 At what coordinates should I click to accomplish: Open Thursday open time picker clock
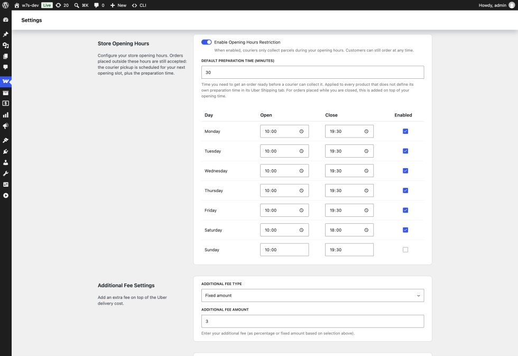[x=301, y=190]
